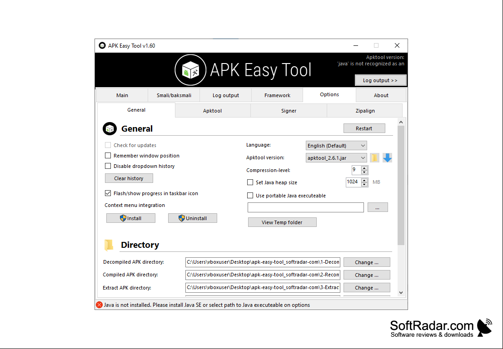Image resolution: width=503 pixels, height=349 pixels.
Task: Enable Set Java heap size checkbox
Action: tap(250, 182)
